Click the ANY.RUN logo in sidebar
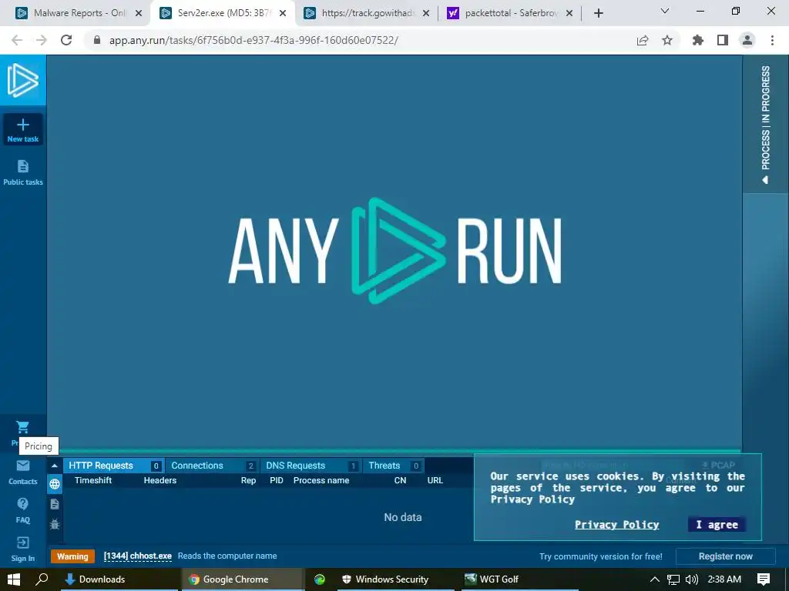This screenshot has height=591, width=789. [x=22, y=80]
